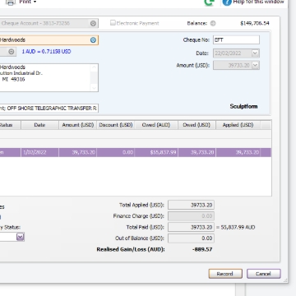Screen dimensions: 296x296
Task: Click the green refresh arrow icon
Action: [x=210, y=2]
